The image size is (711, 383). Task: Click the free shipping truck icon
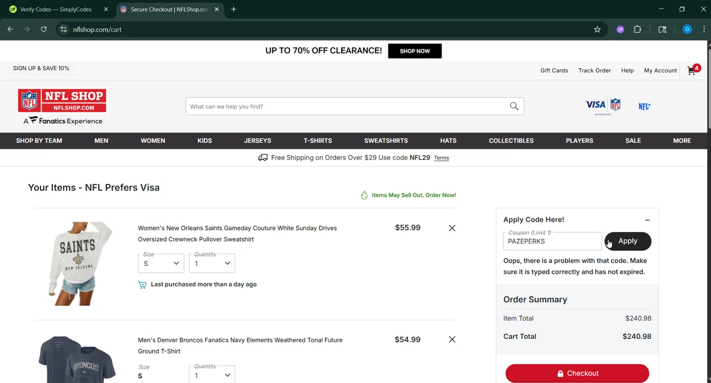point(263,157)
